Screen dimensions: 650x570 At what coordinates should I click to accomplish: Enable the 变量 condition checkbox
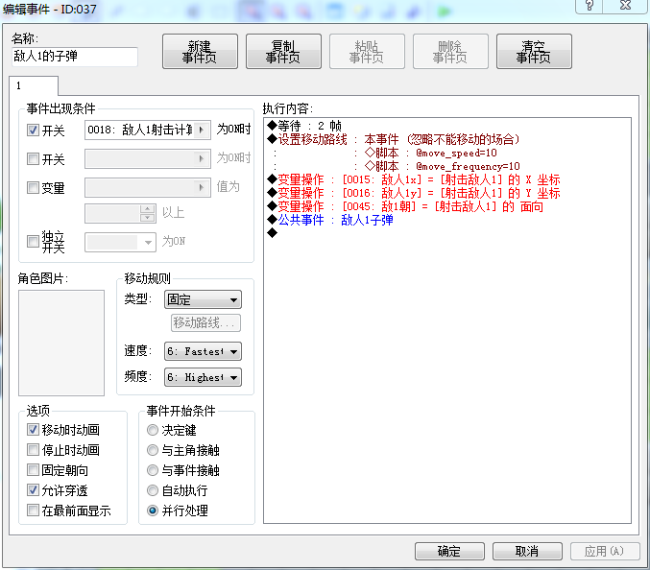pyautogui.click(x=33, y=188)
